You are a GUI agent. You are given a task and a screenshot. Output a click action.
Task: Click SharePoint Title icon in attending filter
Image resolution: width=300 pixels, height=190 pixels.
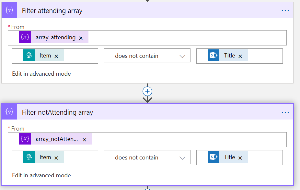point(213,56)
